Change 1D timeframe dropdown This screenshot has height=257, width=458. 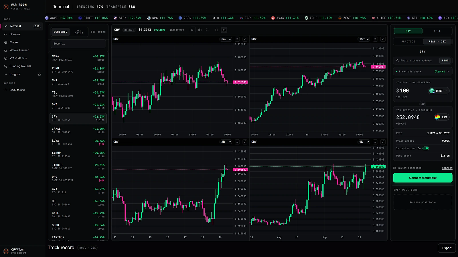(364, 142)
